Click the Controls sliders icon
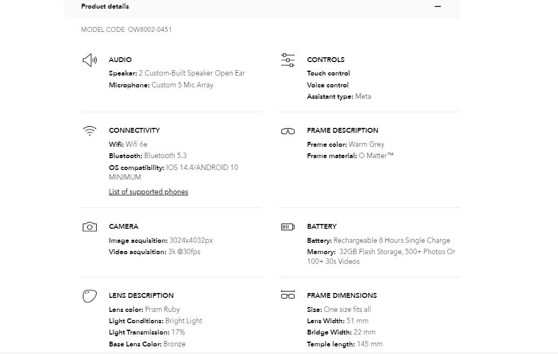Screen dimensions: 558x354 click(288, 60)
